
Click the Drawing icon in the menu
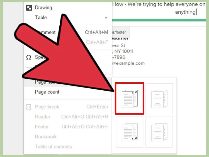point(29,8)
